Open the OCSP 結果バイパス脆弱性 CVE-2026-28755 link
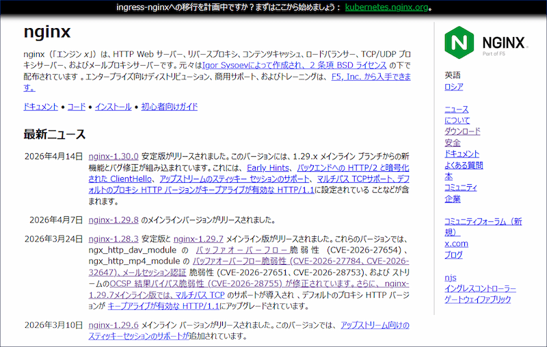547x347 pixels. coord(196,283)
